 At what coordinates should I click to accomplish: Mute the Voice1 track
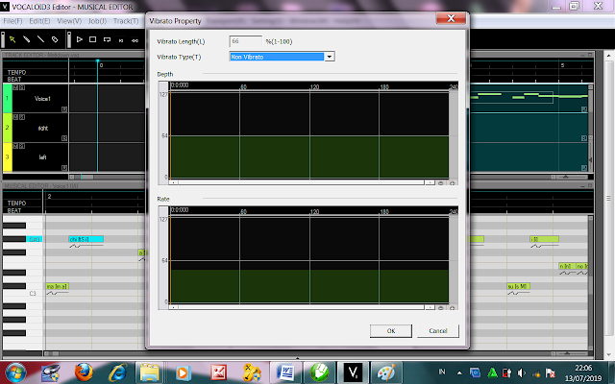[x=15, y=87]
